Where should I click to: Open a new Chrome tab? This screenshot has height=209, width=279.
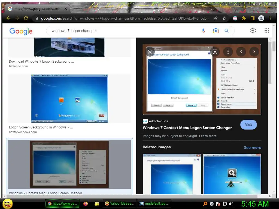tap(76, 8)
